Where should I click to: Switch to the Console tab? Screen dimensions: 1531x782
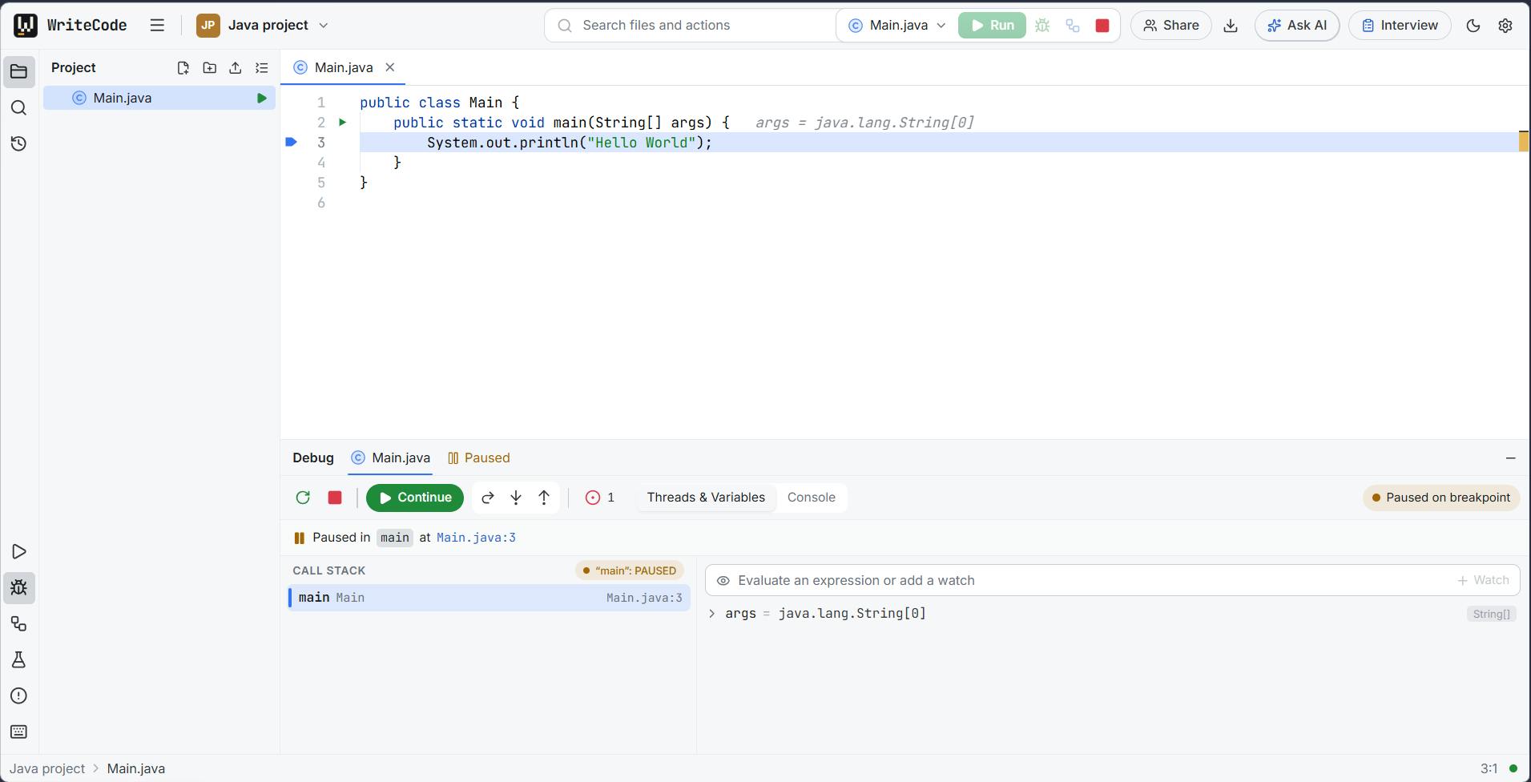(x=811, y=498)
